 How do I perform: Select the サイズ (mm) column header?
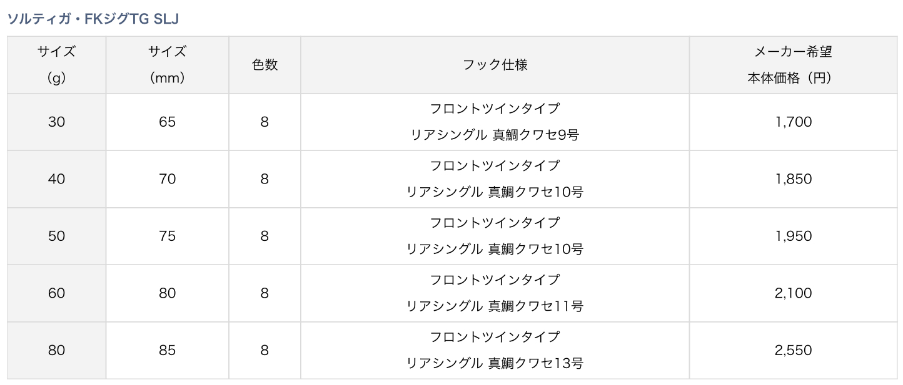tap(167, 65)
